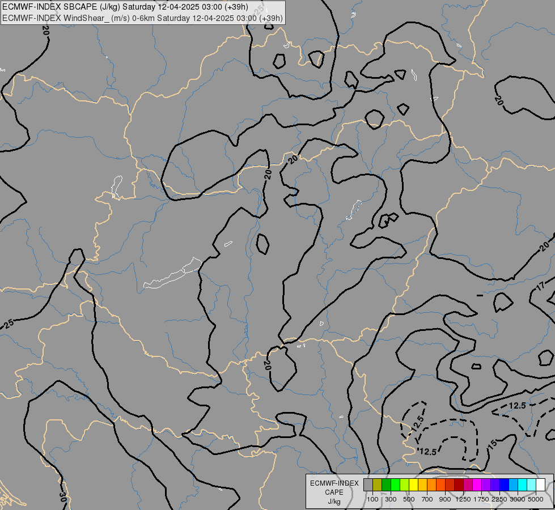Screen dimensions: 555x510
Task: Select the dark maroon red legend swatch
Action: 459,484
